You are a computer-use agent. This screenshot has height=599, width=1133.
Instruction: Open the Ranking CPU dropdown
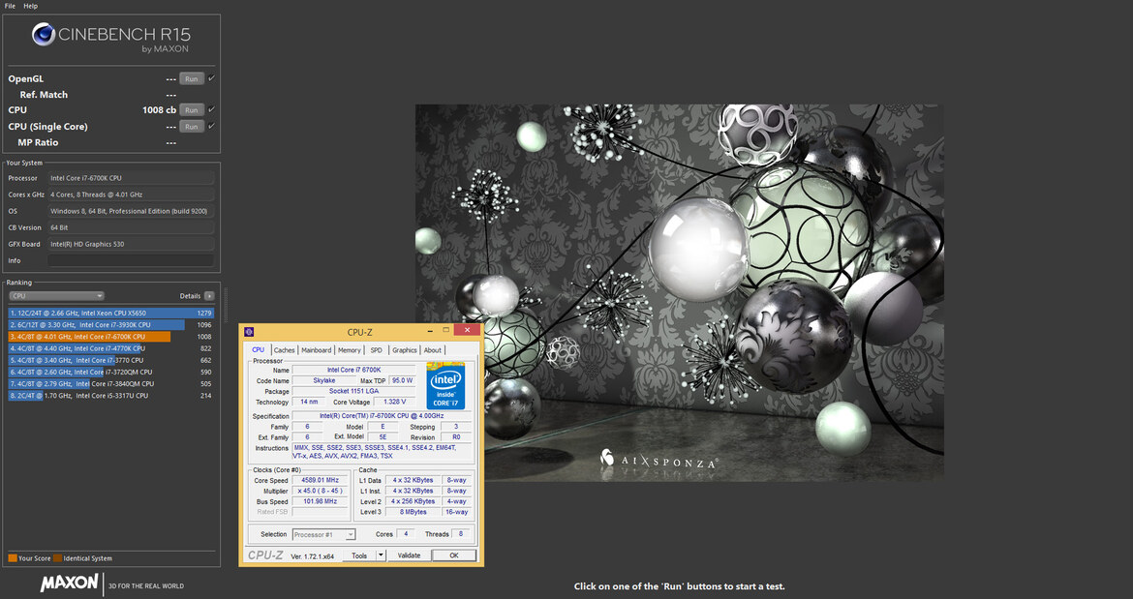[x=56, y=296]
